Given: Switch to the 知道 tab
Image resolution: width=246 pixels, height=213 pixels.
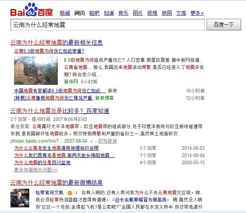Looking at the screenshot, I should [109, 13].
